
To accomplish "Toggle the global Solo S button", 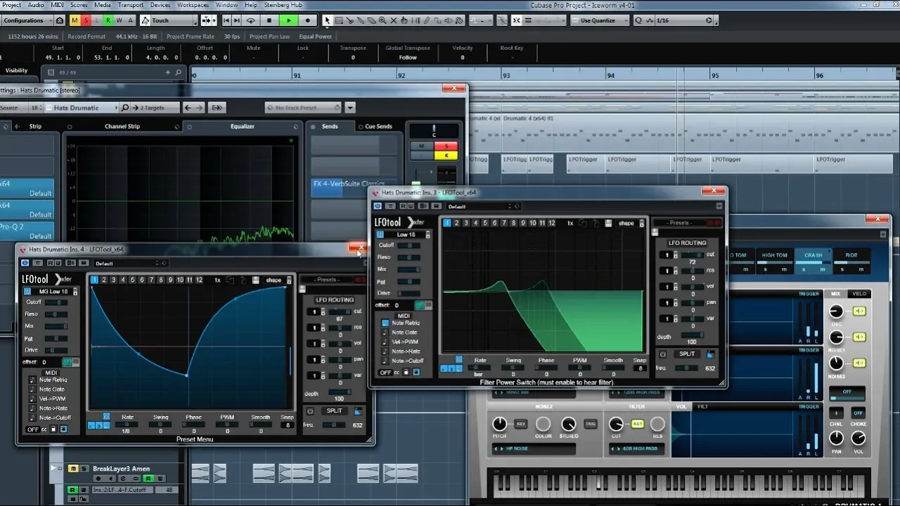I will [86, 20].
